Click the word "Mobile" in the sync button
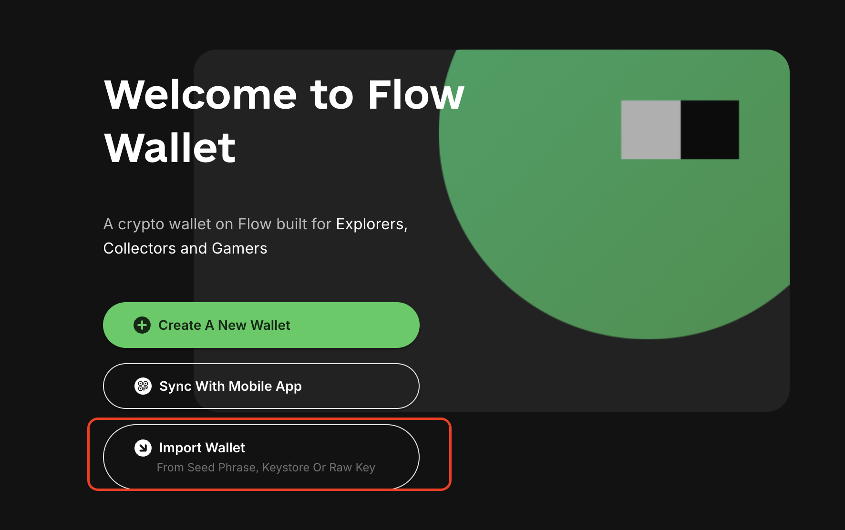 pyautogui.click(x=250, y=386)
